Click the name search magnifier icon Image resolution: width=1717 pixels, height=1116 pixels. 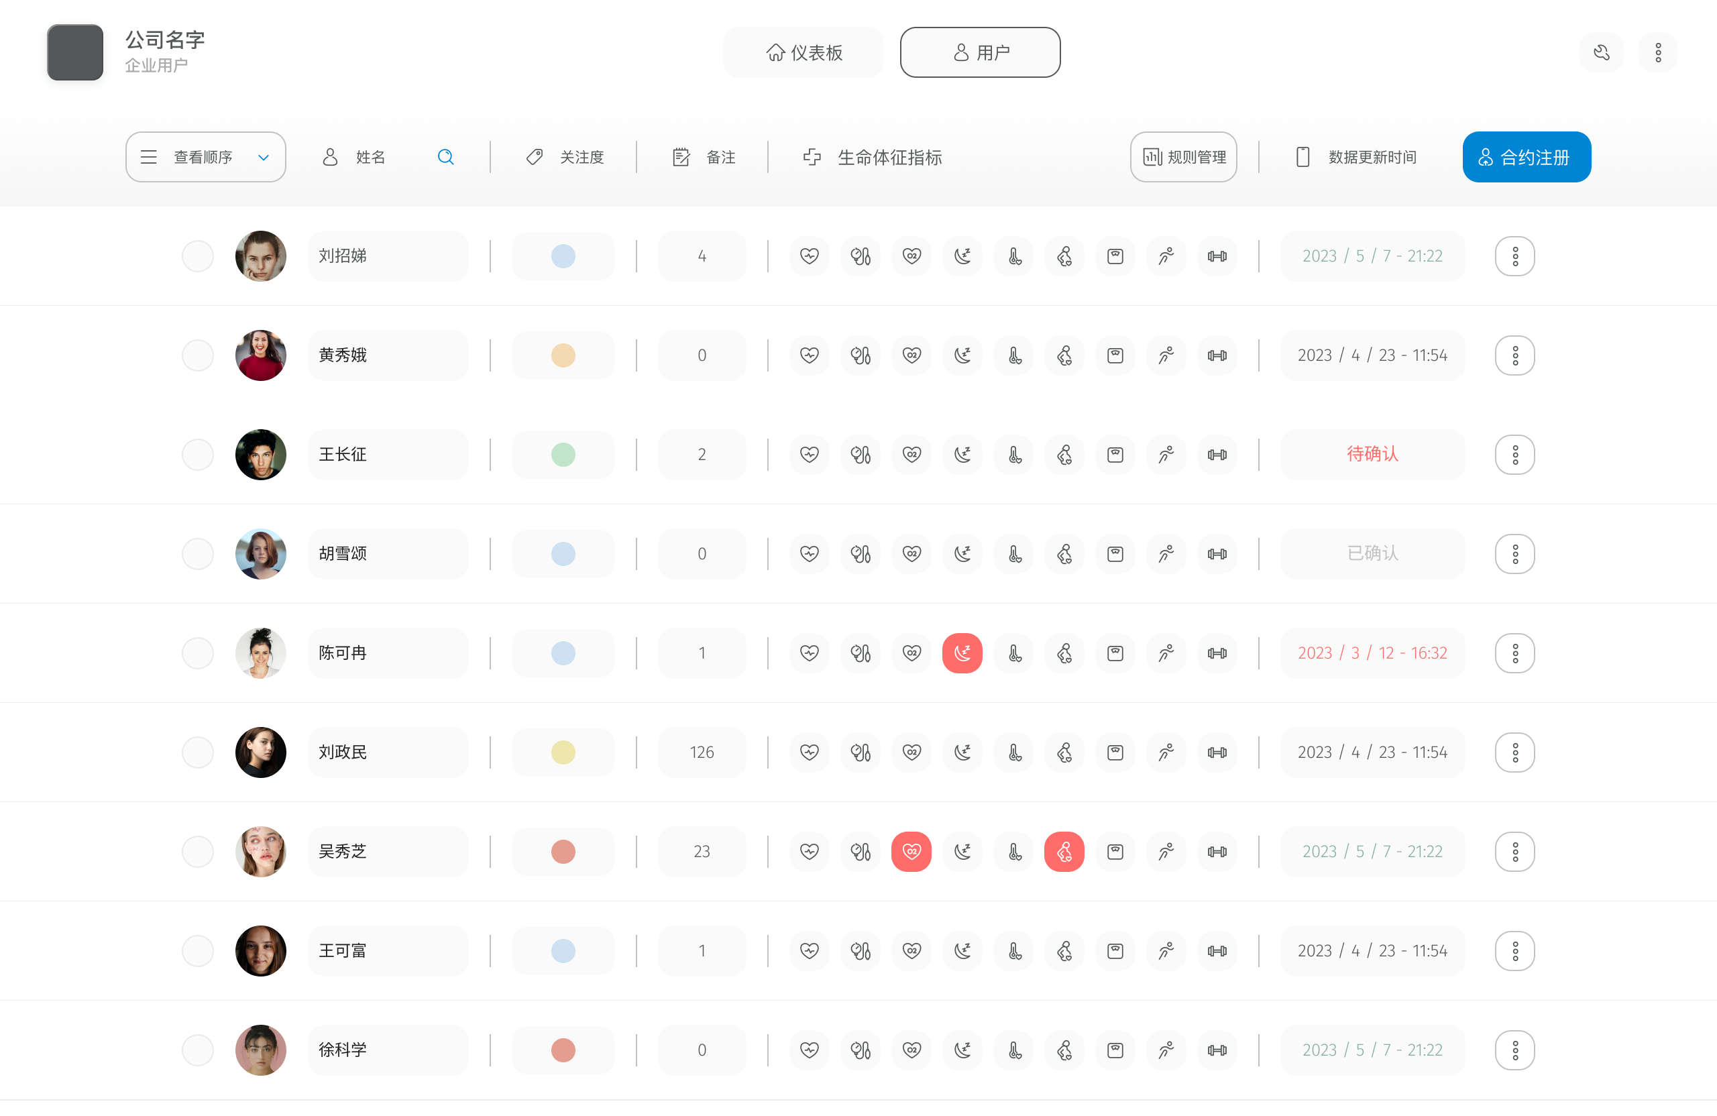[446, 157]
